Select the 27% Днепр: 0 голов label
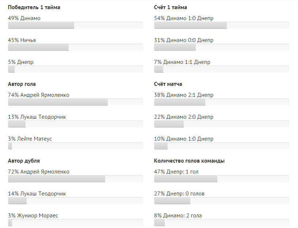 179,194
